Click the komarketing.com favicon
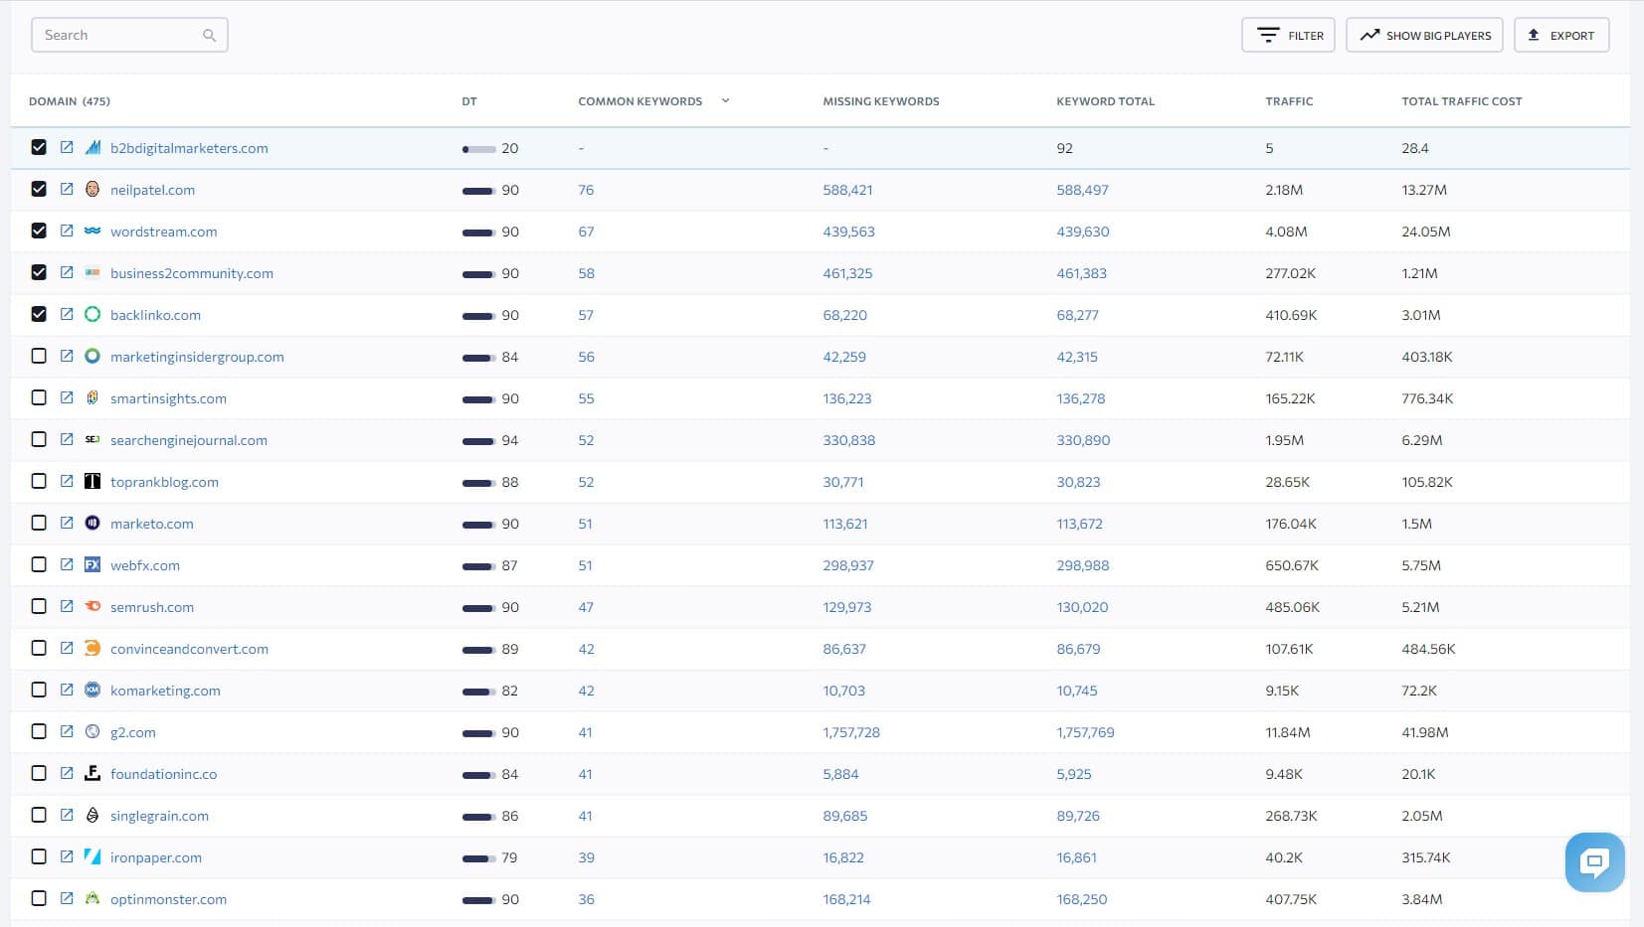The image size is (1644, 927). [x=92, y=690]
